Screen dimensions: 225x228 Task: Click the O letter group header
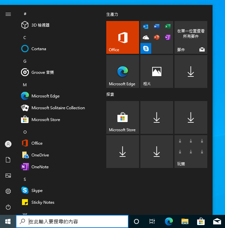pyautogui.click(x=25, y=132)
